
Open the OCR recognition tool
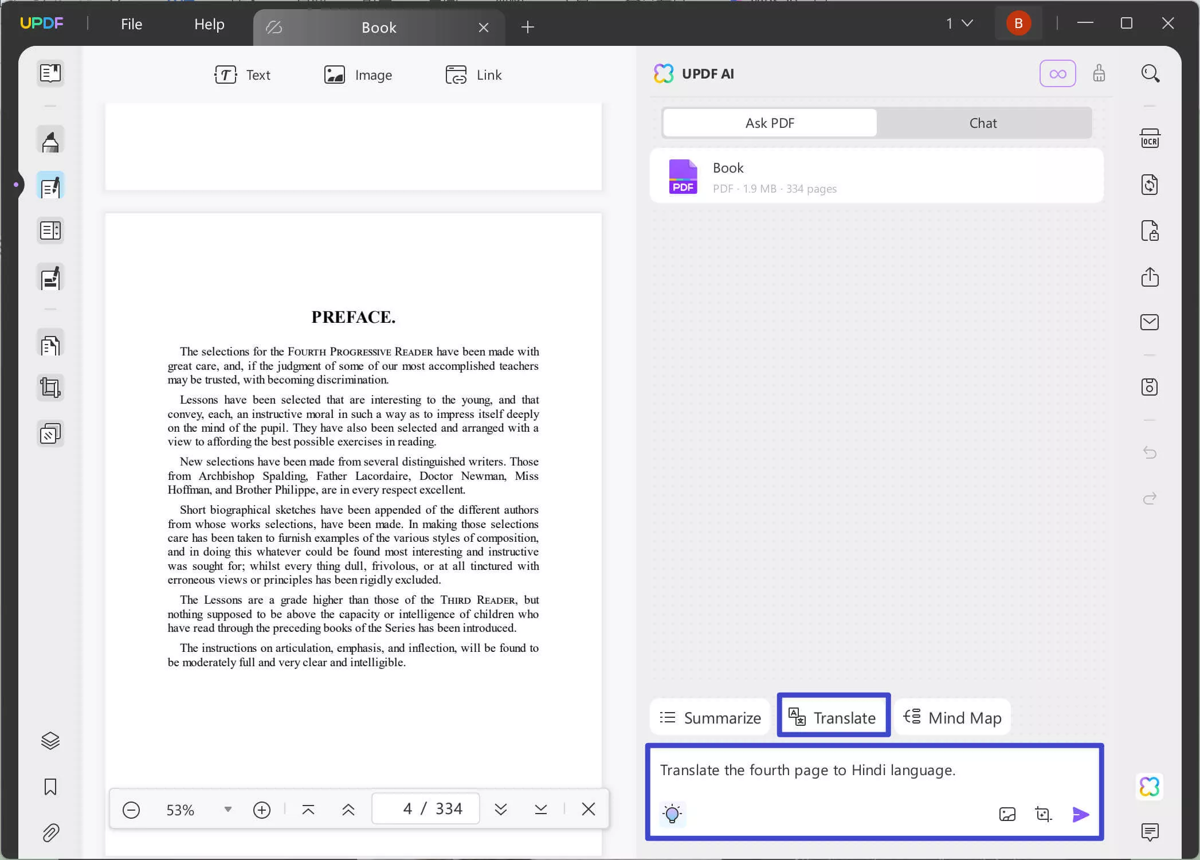(1150, 139)
